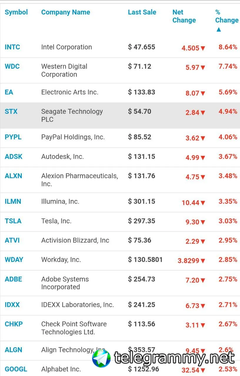Open the EA stock symbol link
This screenshot has height=376, width=240.
[x=9, y=92]
